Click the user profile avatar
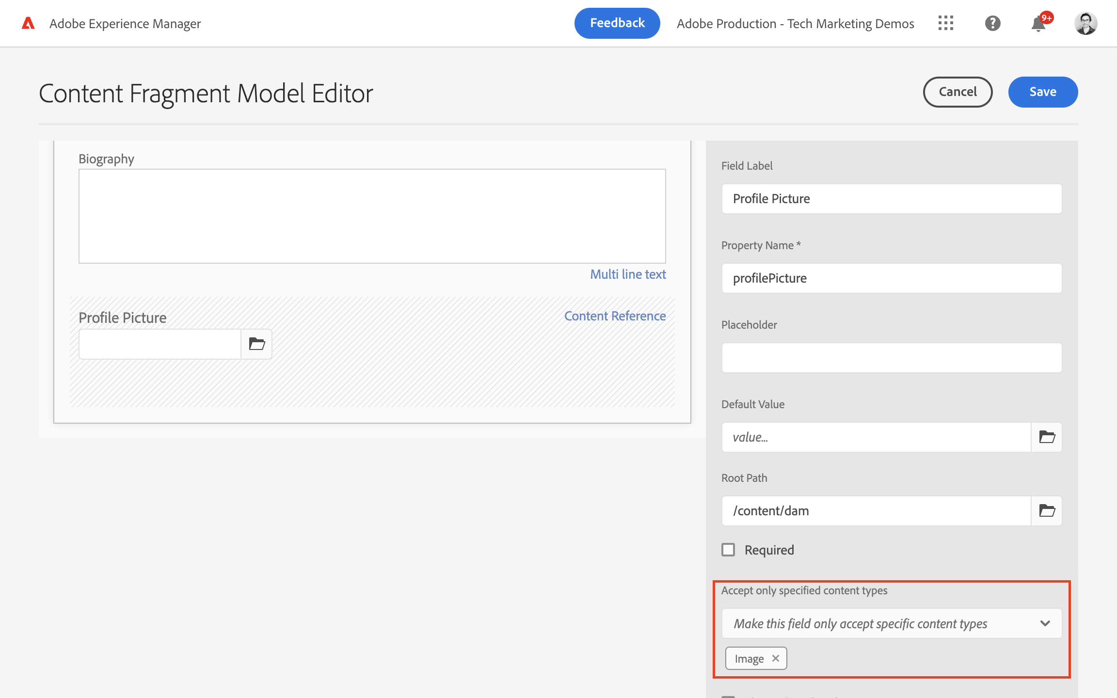Image resolution: width=1117 pixels, height=698 pixels. click(x=1085, y=23)
